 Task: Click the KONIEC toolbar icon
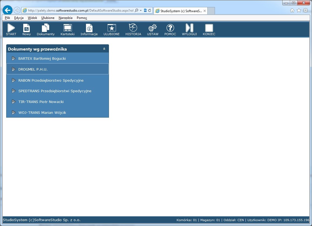tap(209, 28)
